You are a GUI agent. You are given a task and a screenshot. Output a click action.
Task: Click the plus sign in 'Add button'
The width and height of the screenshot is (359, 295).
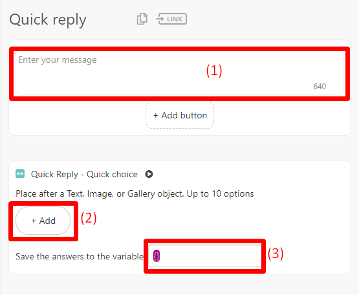tap(156, 115)
